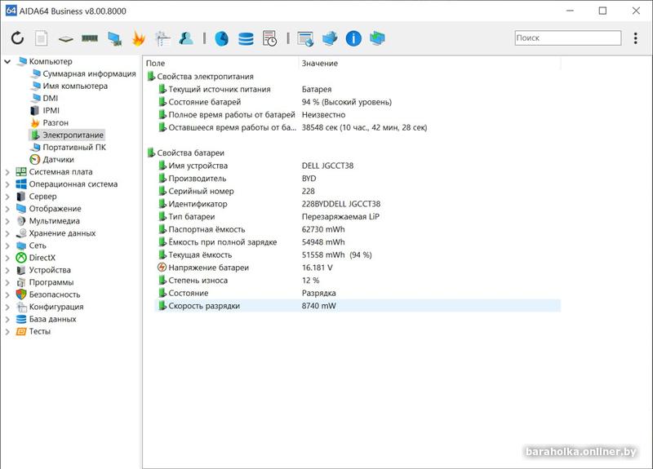Select Имя компьютера tree item

[75, 86]
